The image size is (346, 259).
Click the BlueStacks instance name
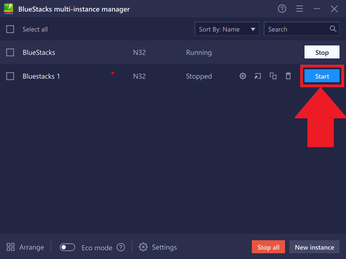(x=39, y=53)
